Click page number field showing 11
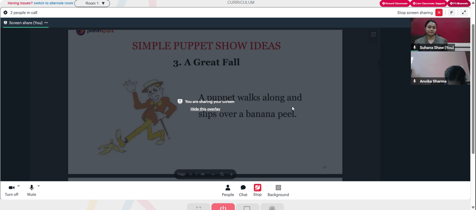The width and height of the screenshot is (476, 210). [x=191, y=174]
